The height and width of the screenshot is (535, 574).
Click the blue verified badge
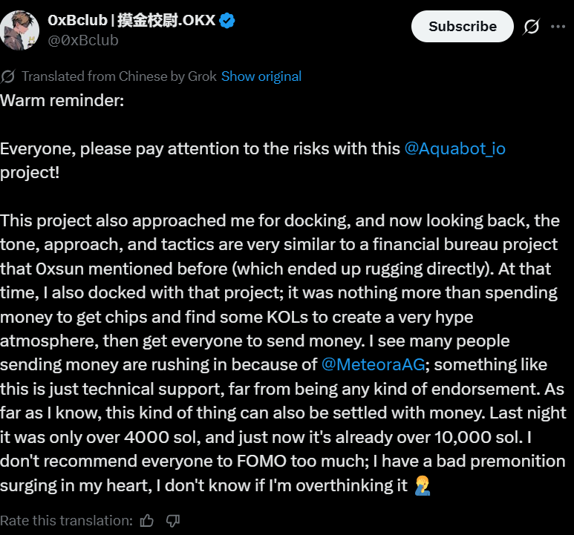[x=227, y=21]
